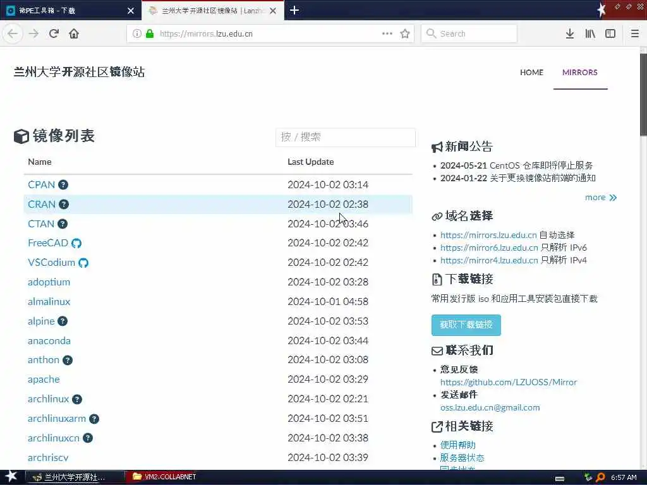Screen dimensions: 647x485
Task: Click the help icon next to archlinux
Action: click(76, 399)
